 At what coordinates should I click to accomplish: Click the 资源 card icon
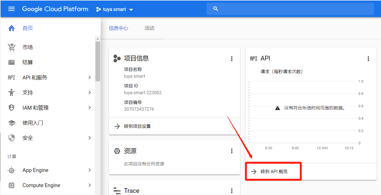(117, 151)
